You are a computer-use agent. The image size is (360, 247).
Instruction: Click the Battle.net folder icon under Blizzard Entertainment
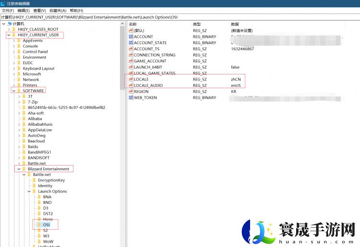[x=29, y=175]
